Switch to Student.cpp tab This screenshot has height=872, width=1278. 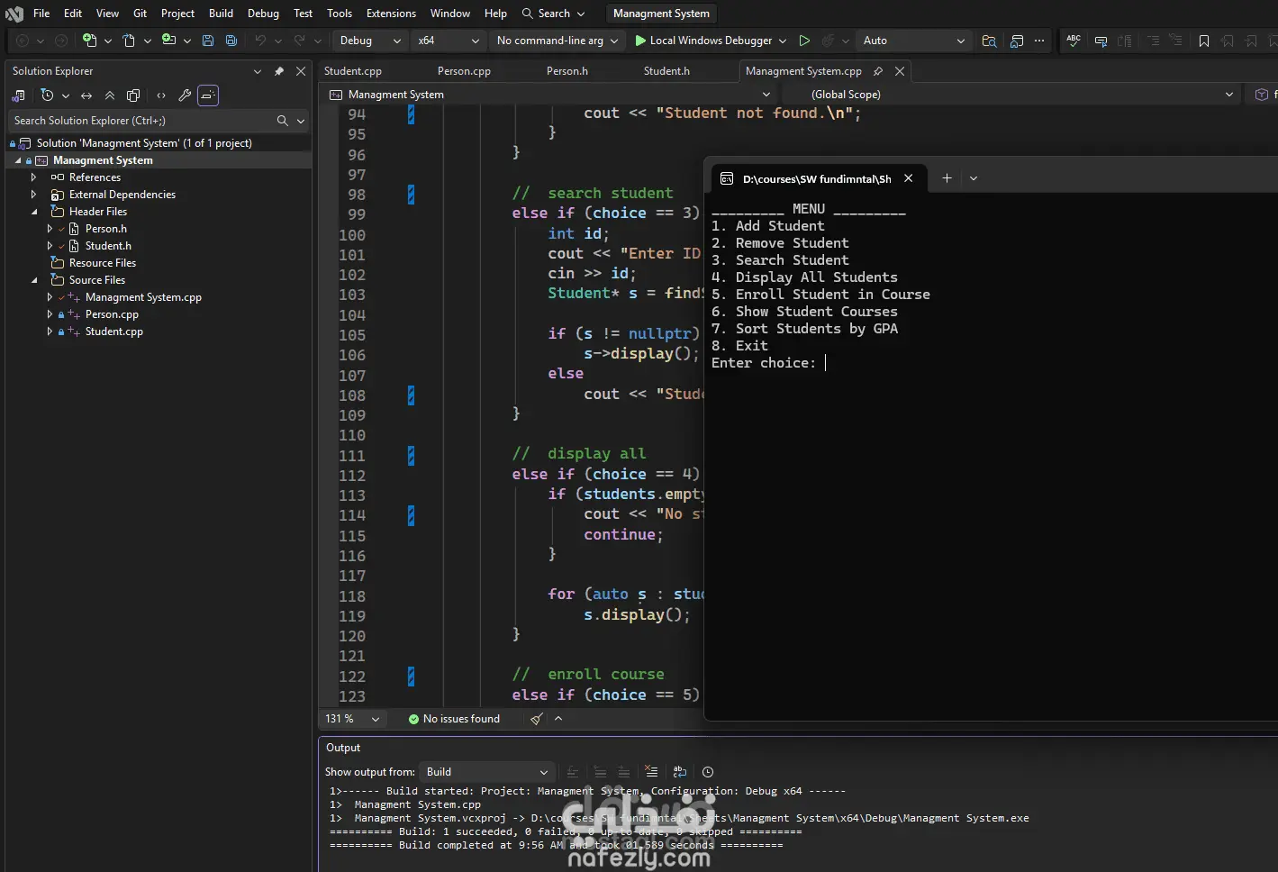[x=353, y=71]
